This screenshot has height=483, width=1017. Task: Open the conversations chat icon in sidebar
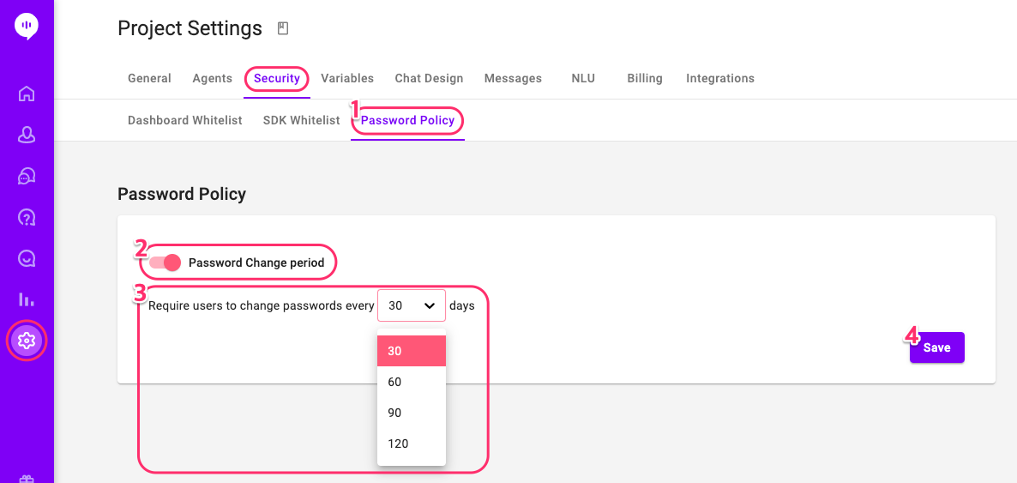pyautogui.click(x=27, y=177)
